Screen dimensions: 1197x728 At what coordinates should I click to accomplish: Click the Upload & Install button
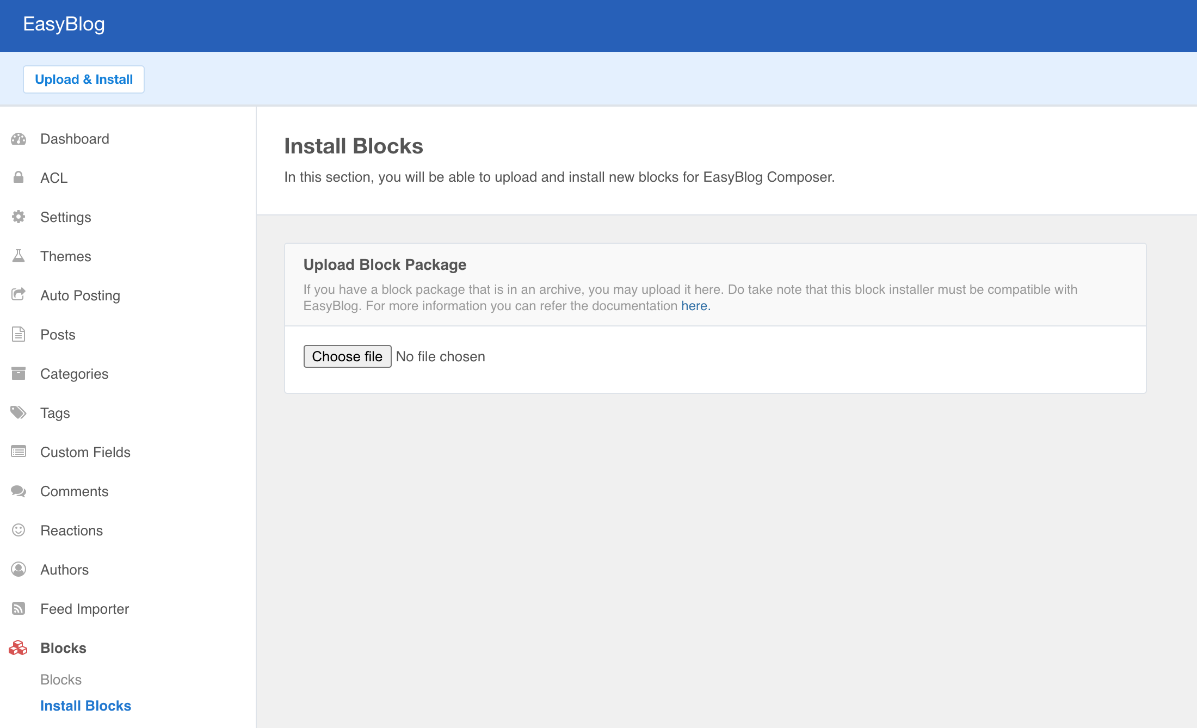[x=84, y=79]
